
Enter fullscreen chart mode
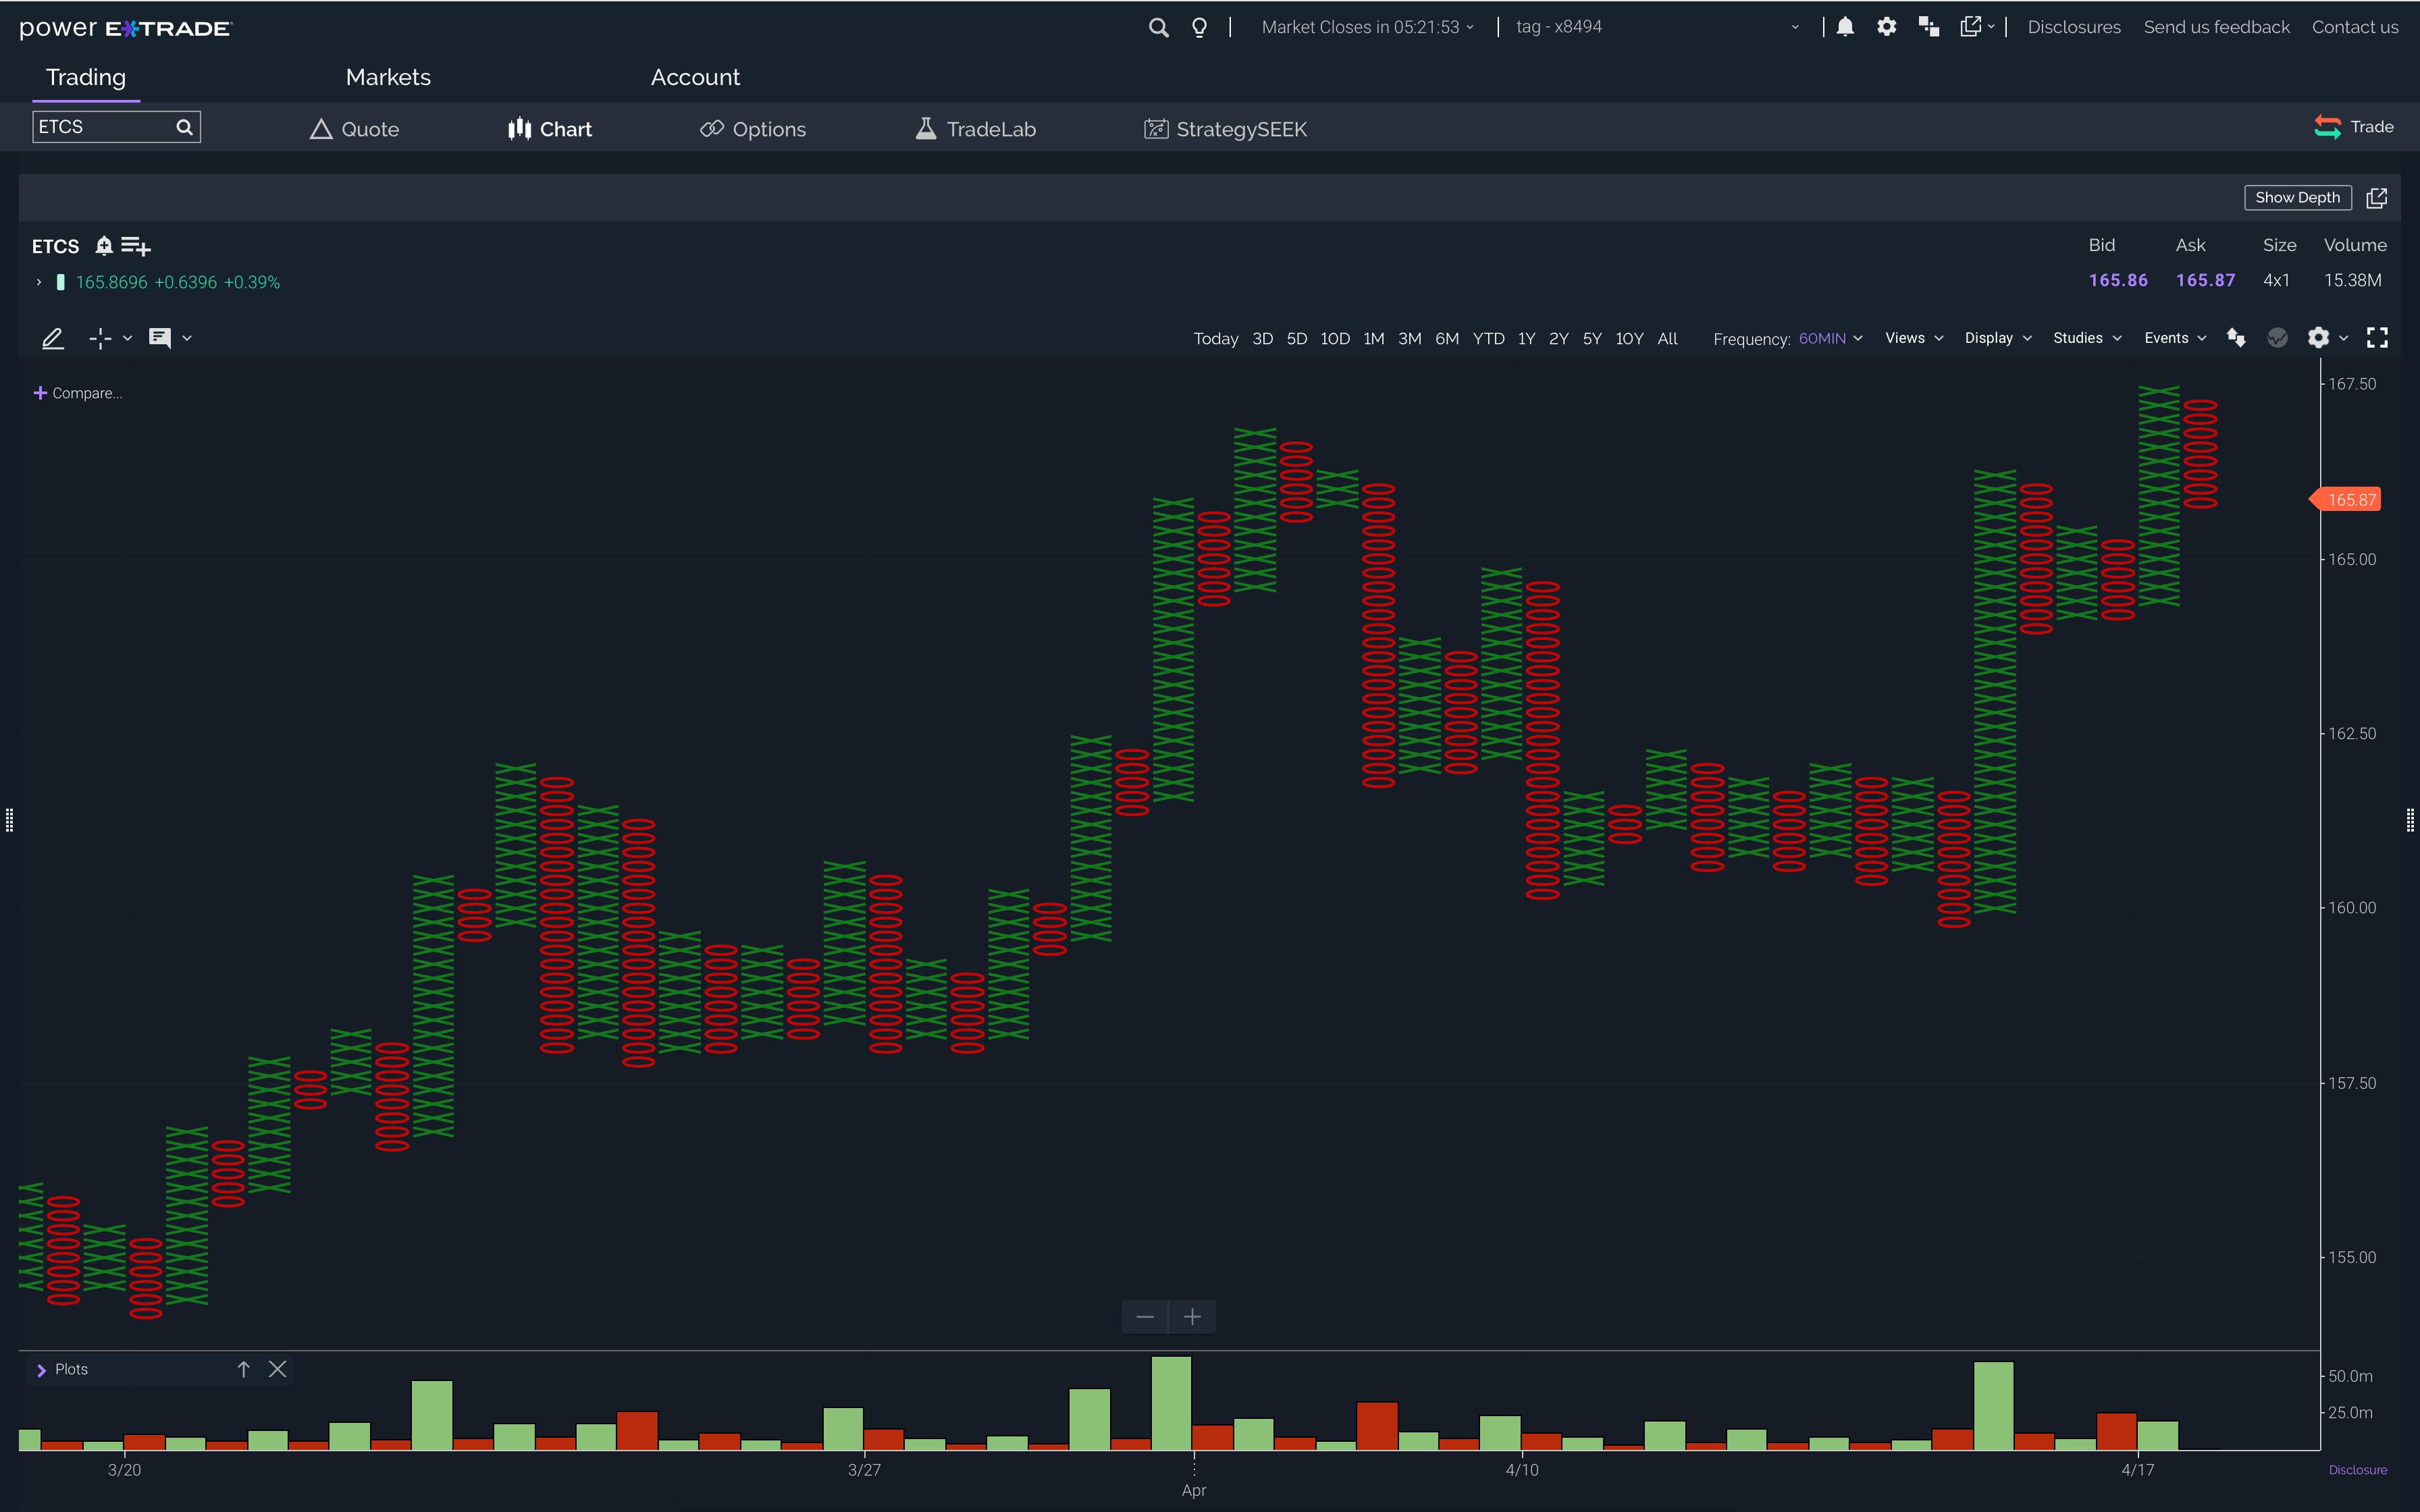[2380, 338]
